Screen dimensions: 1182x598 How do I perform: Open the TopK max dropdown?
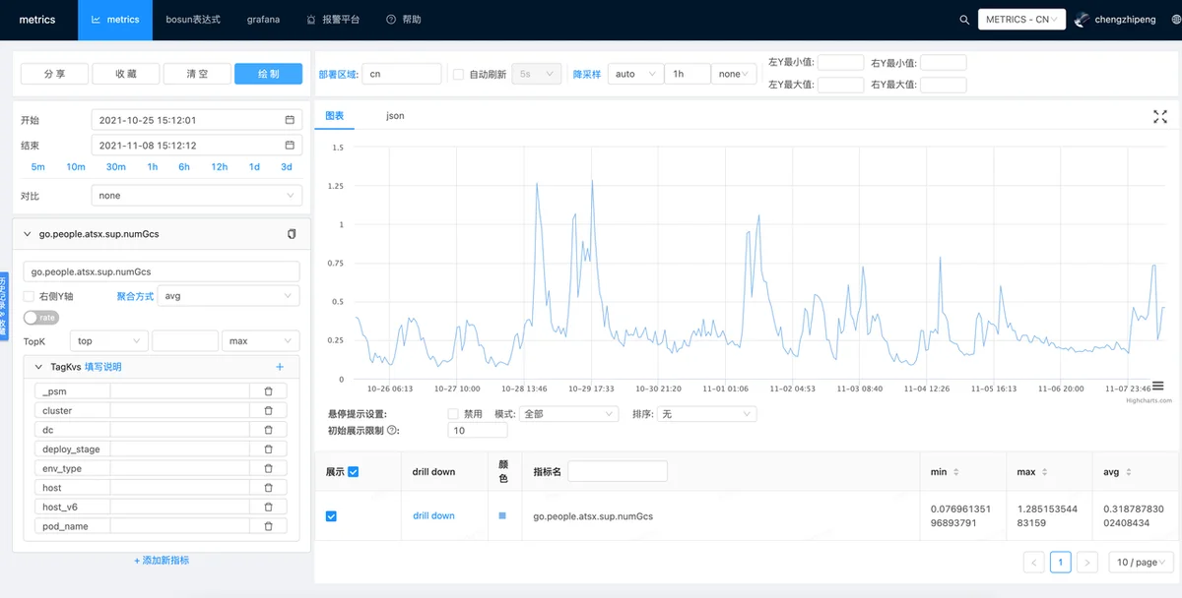coord(261,341)
